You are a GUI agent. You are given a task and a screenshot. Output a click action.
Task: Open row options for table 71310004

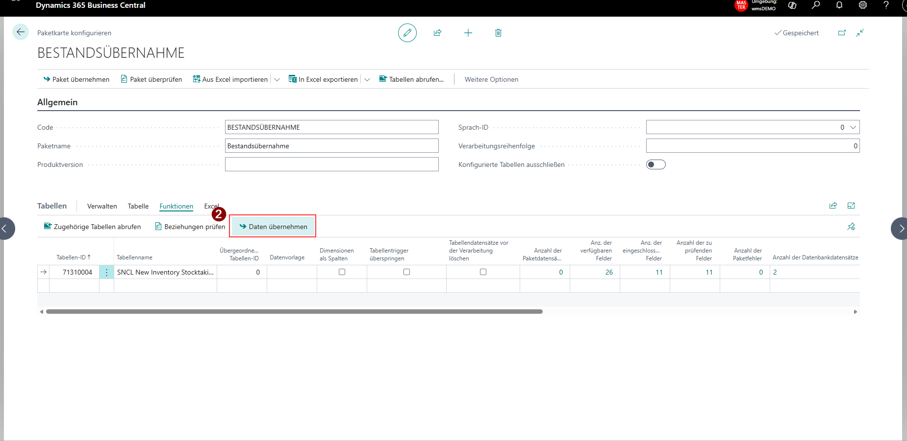106,272
